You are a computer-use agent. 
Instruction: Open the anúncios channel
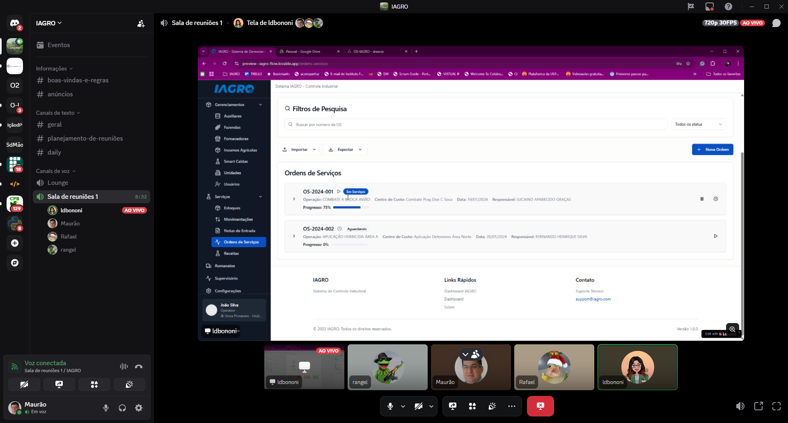click(92, 94)
